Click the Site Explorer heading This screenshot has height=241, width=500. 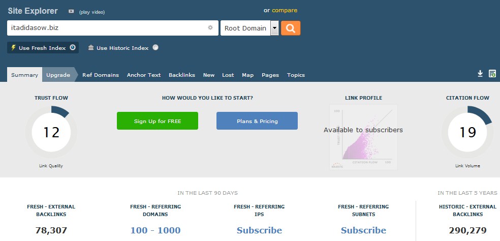pos(33,11)
